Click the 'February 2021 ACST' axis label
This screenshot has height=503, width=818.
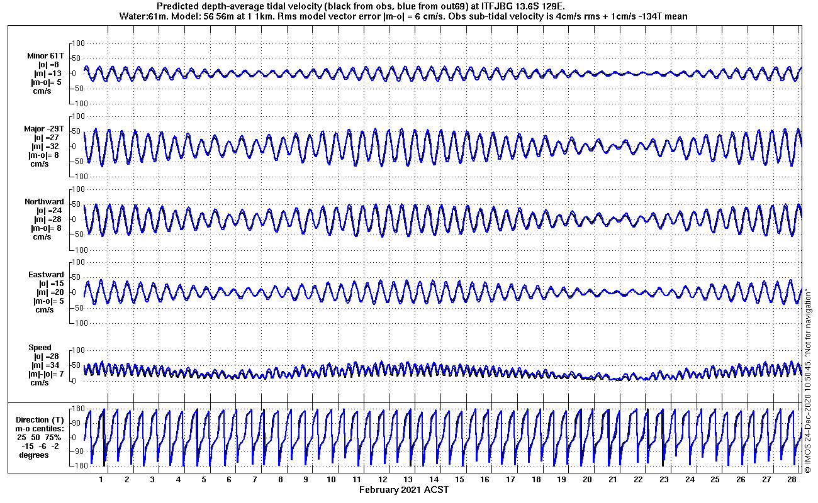click(x=404, y=490)
